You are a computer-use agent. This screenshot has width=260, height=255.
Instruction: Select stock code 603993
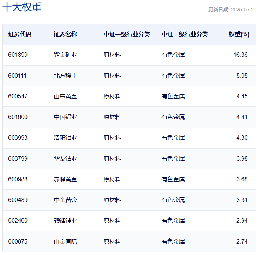(18, 137)
